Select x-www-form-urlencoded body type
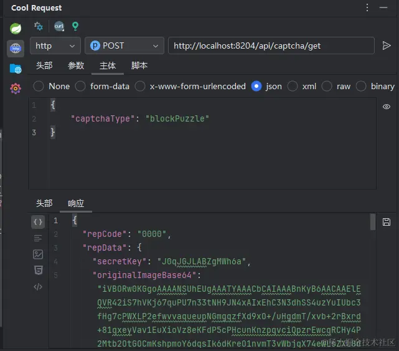The image size is (399, 351). [x=190, y=86]
